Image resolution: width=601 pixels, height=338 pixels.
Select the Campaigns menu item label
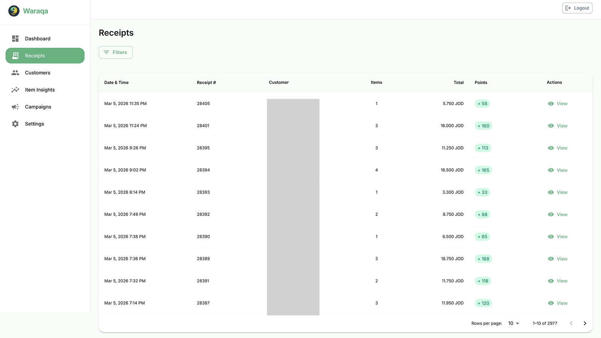[x=38, y=107]
